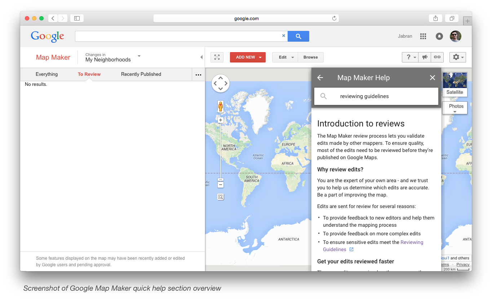The width and height of the screenshot is (492, 300).
Task: Click the Jabran account name
Action: click(405, 36)
